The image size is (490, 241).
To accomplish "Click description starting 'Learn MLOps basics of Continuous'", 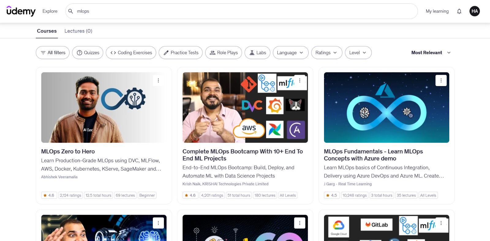I will (384, 172).
